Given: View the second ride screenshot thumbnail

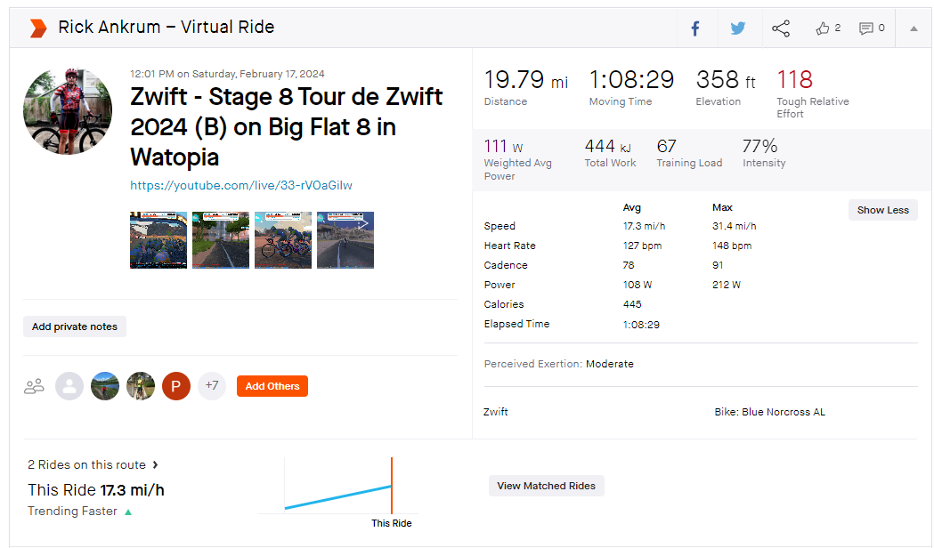Looking at the screenshot, I should 221,240.
